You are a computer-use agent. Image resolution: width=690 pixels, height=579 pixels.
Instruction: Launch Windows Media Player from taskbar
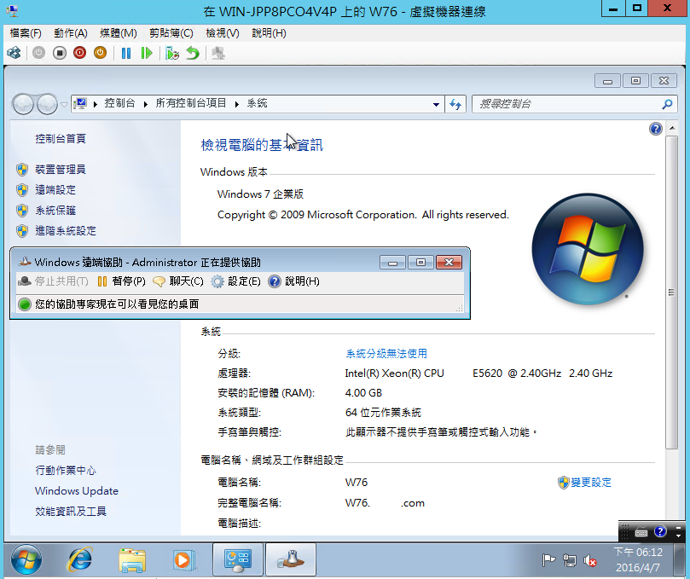183,560
